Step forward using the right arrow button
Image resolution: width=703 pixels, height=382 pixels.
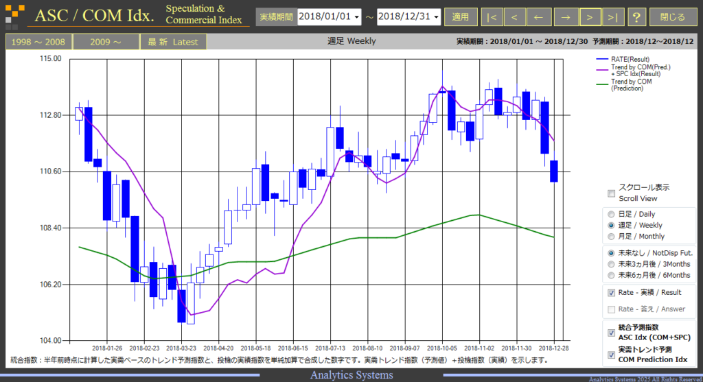[566, 17]
